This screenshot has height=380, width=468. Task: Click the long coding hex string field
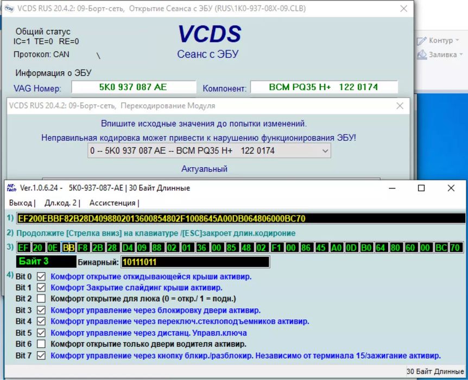coord(241,219)
